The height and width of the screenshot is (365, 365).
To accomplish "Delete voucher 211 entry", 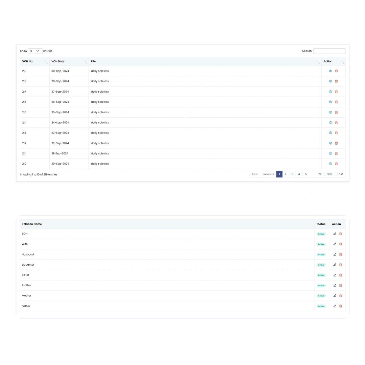I will (x=336, y=153).
